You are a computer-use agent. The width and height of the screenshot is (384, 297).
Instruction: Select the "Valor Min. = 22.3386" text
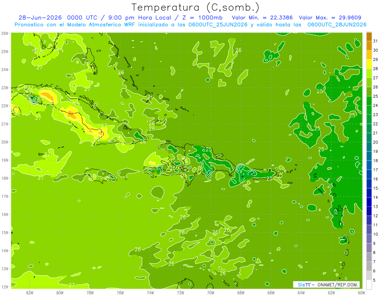(x=262, y=18)
